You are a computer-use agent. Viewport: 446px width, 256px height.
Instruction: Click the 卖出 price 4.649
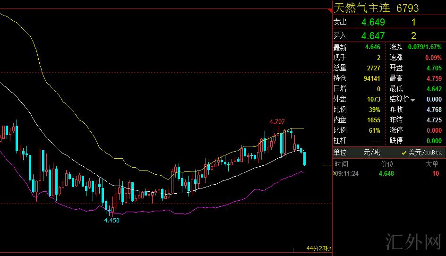(x=373, y=22)
